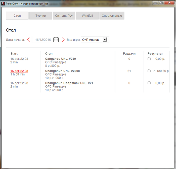This screenshot has width=176, height=169.
Task: Minimize the PokerDom history window
Action: 155,3
